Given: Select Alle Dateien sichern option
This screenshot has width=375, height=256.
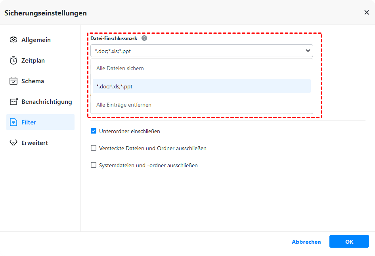Looking at the screenshot, I should coord(120,68).
